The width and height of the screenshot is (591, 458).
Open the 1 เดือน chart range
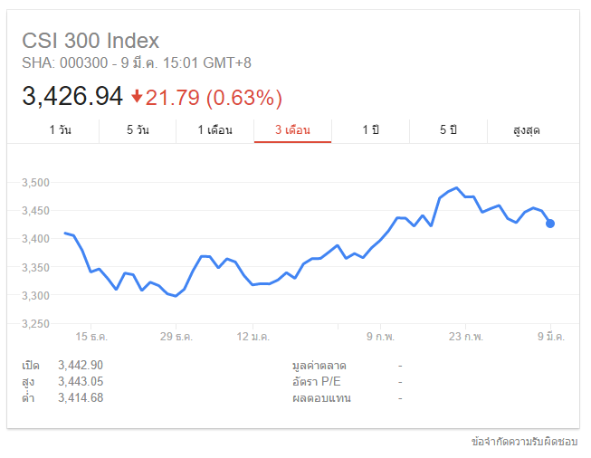pyautogui.click(x=215, y=130)
